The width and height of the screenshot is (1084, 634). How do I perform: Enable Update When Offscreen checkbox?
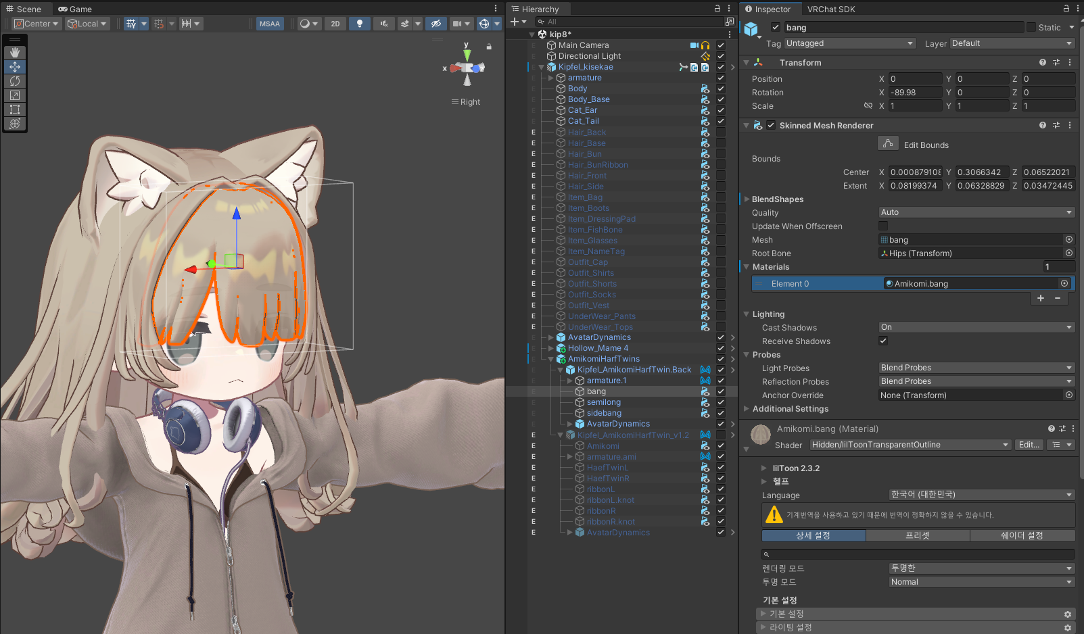pyautogui.click(x=883, y=226)
